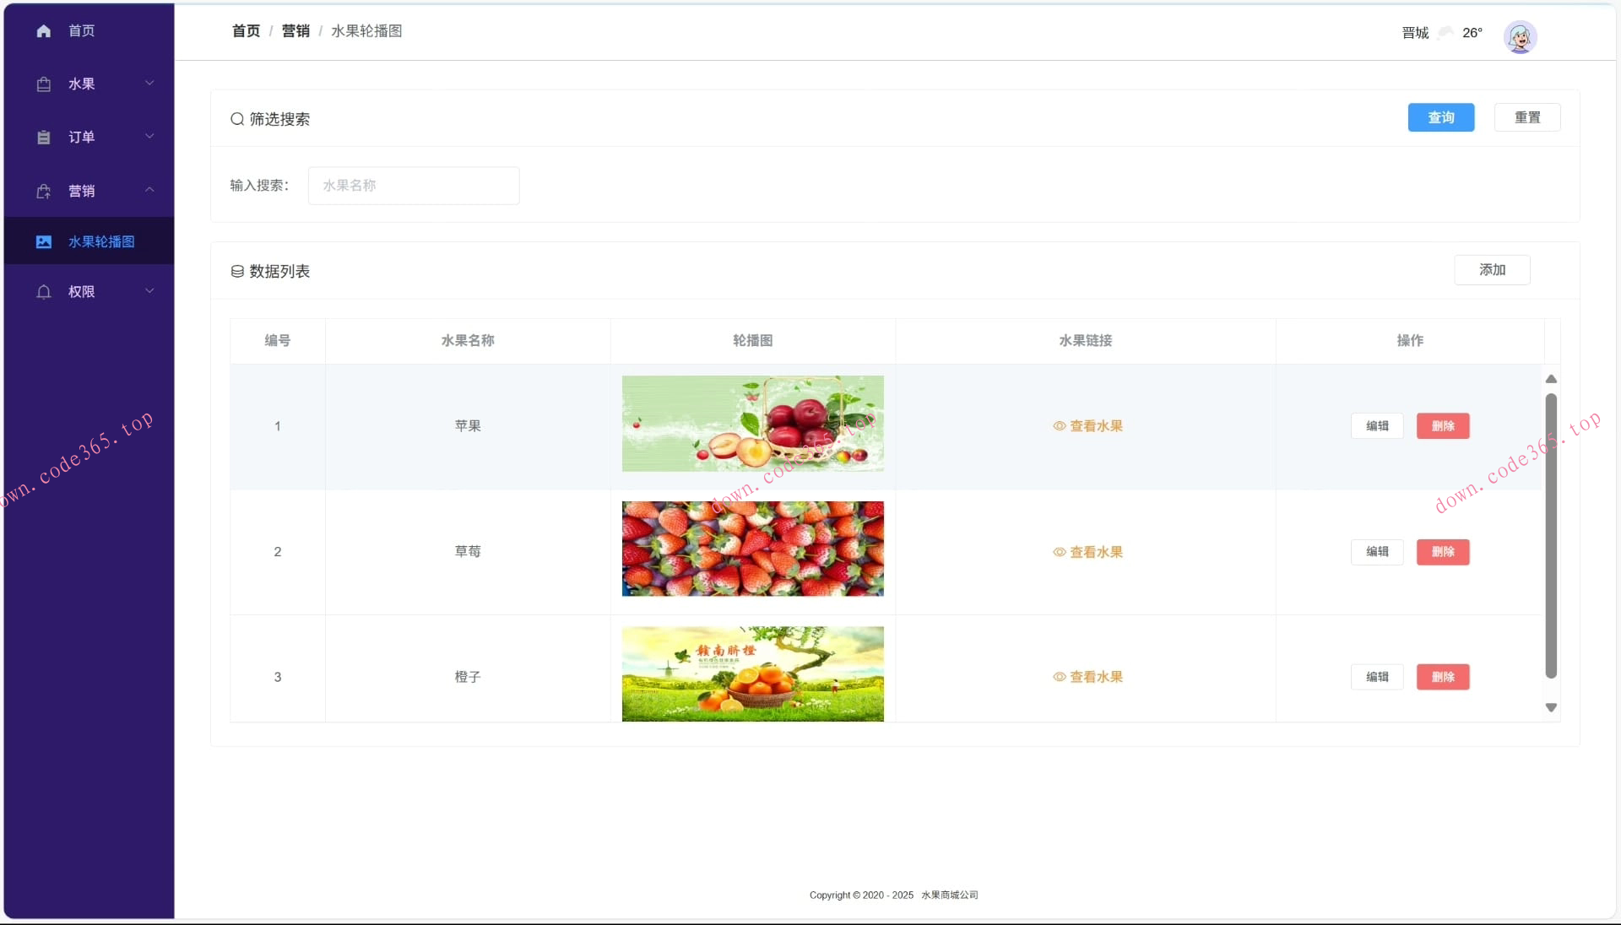Click the database icon beside 数据列表
Viewport: 1621px width, 925px height.
coord(236,271)
